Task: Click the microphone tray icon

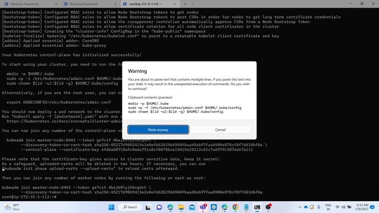Action: point(319,207)
